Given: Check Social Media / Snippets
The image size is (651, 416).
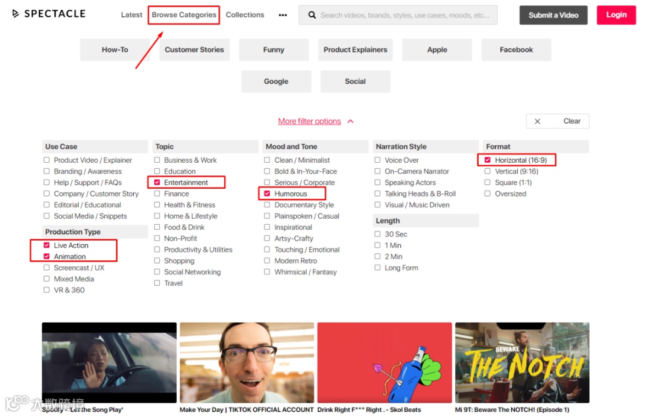Looking at the screenshot, I should coord(46,216).
